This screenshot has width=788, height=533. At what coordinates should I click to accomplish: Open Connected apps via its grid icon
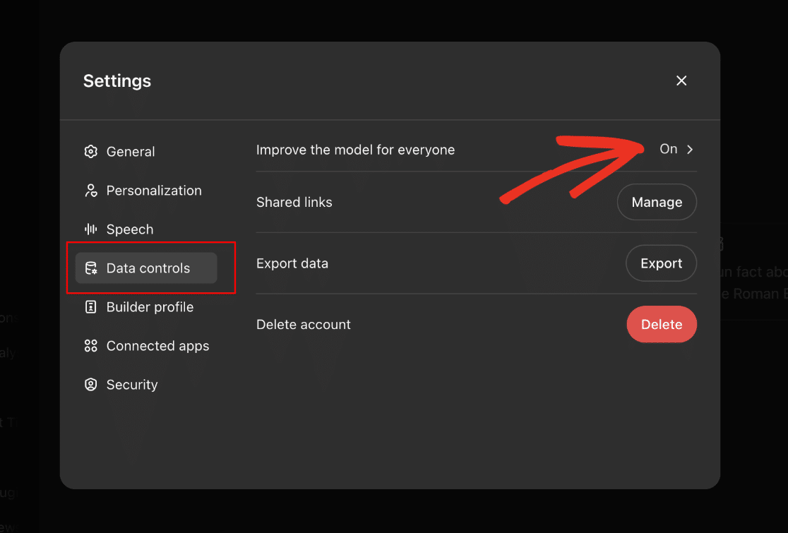click(x=90, y=346)
